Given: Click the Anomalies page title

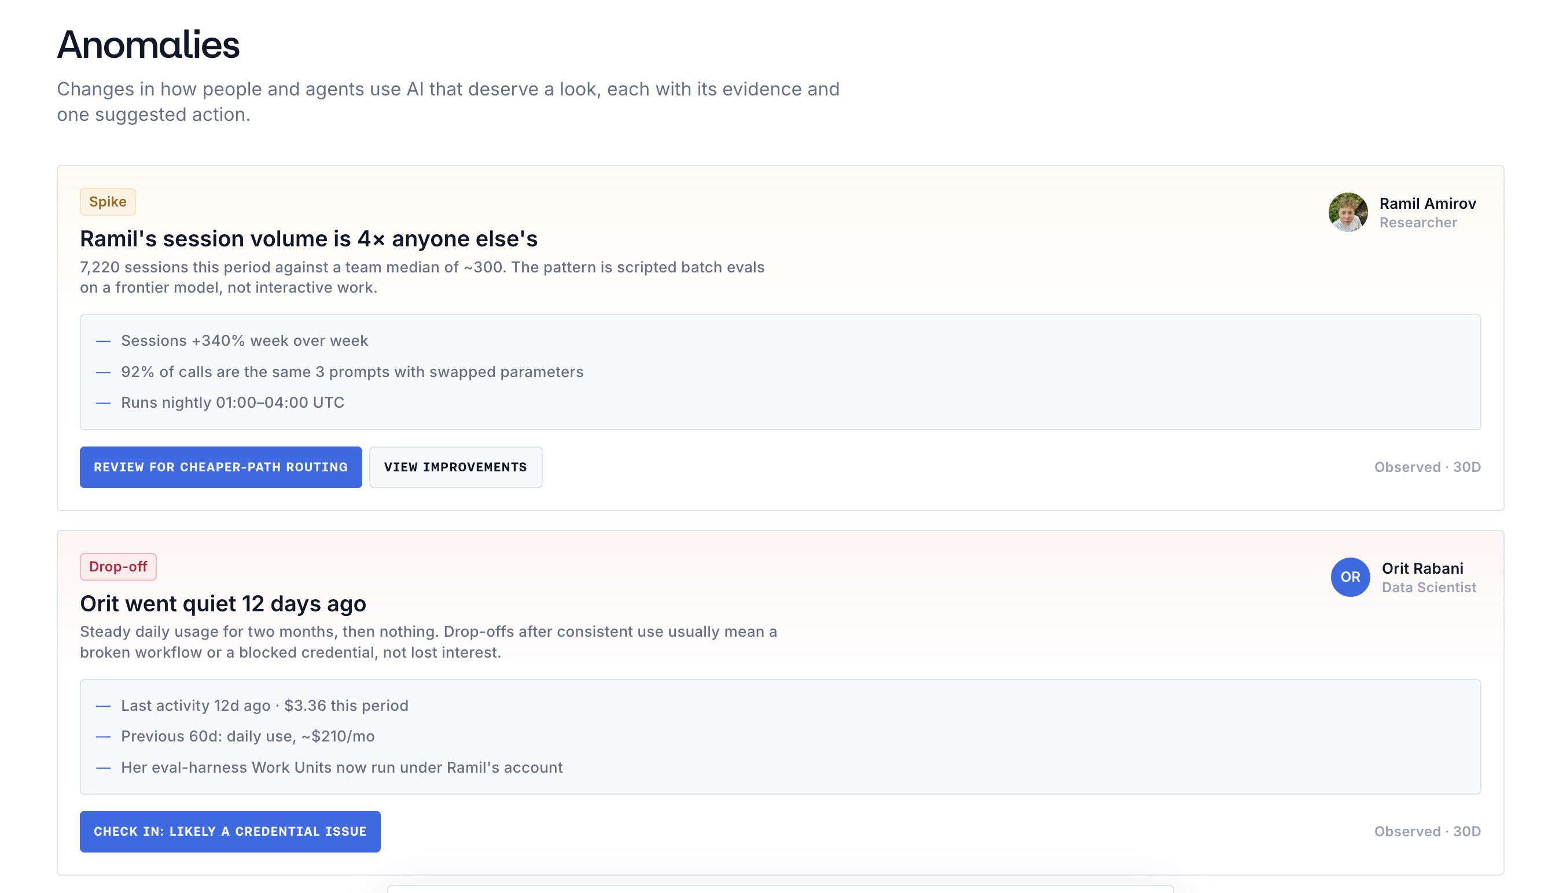Looking at the screenshot, I should [149, 45].
